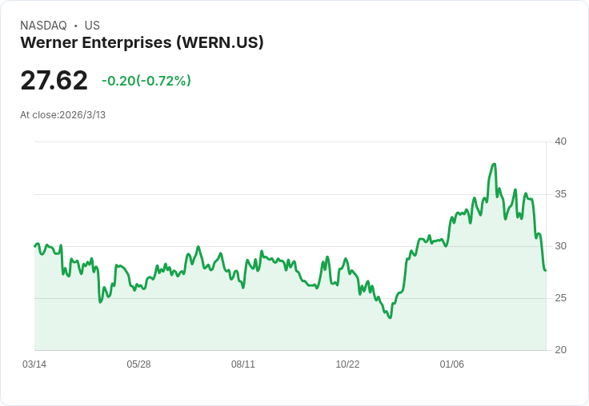Click the NASDAQ exchange label
589x406 pixels.
point(43,26)
